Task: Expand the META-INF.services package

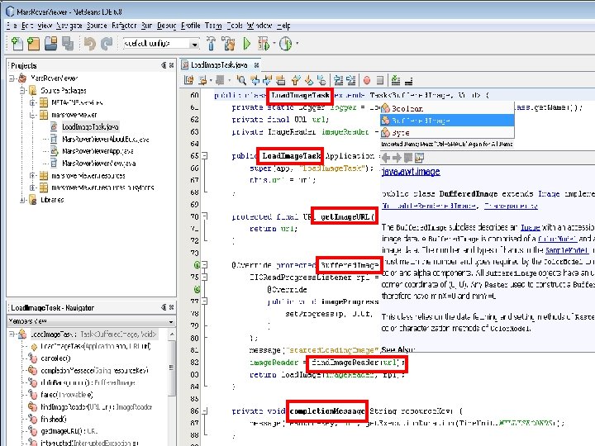Action: coord(33,102)
